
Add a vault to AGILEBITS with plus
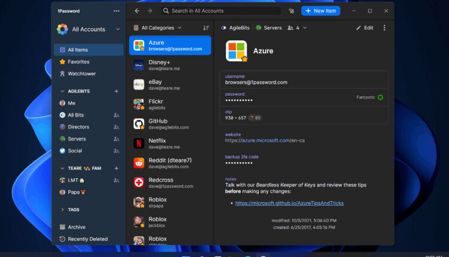(116, 91)
